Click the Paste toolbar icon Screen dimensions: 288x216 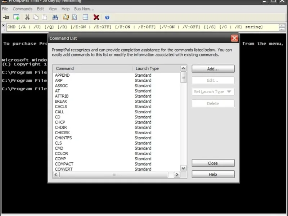(x=44, y=17)
